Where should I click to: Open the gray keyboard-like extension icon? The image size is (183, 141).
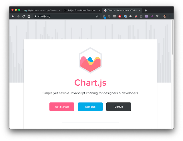click(x=114, y=16)
